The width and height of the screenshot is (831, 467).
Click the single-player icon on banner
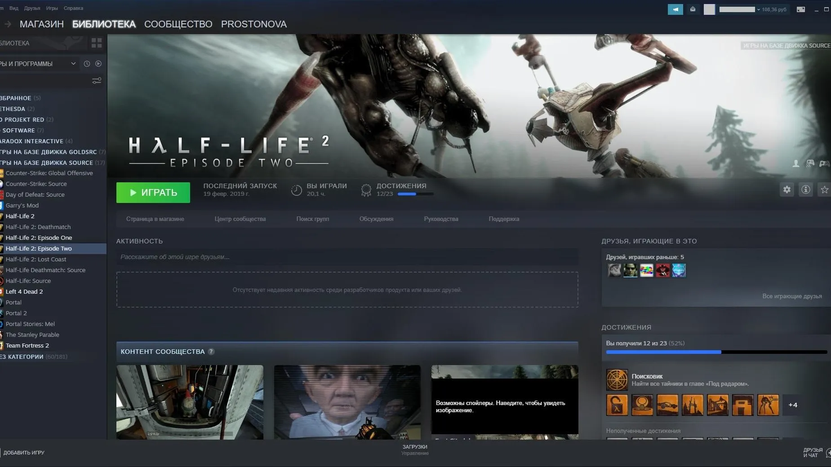click(796, 164)
